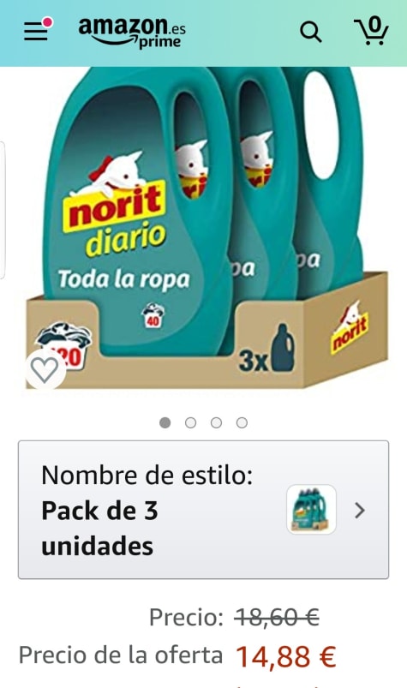The width and height of the screenshot is (407, 688).
Task: Open the hamburger navigation menu
Action: click(35, 32)
